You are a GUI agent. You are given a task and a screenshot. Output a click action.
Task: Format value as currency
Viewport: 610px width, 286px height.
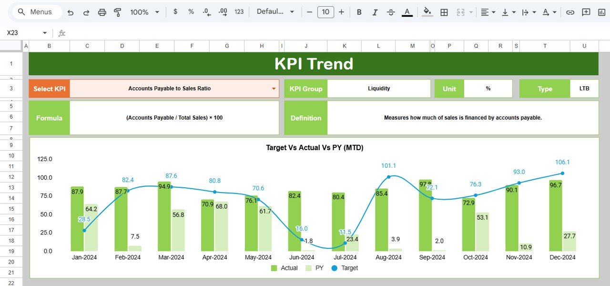pyautogui.click(x=175, y=12)
